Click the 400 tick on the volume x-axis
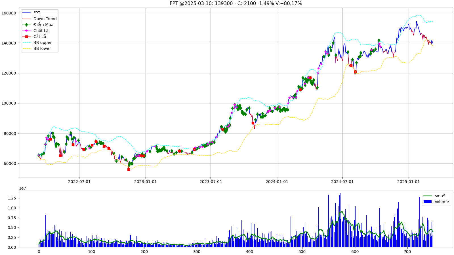Viewport: 454px width, 255px height. tap(249, 252)
